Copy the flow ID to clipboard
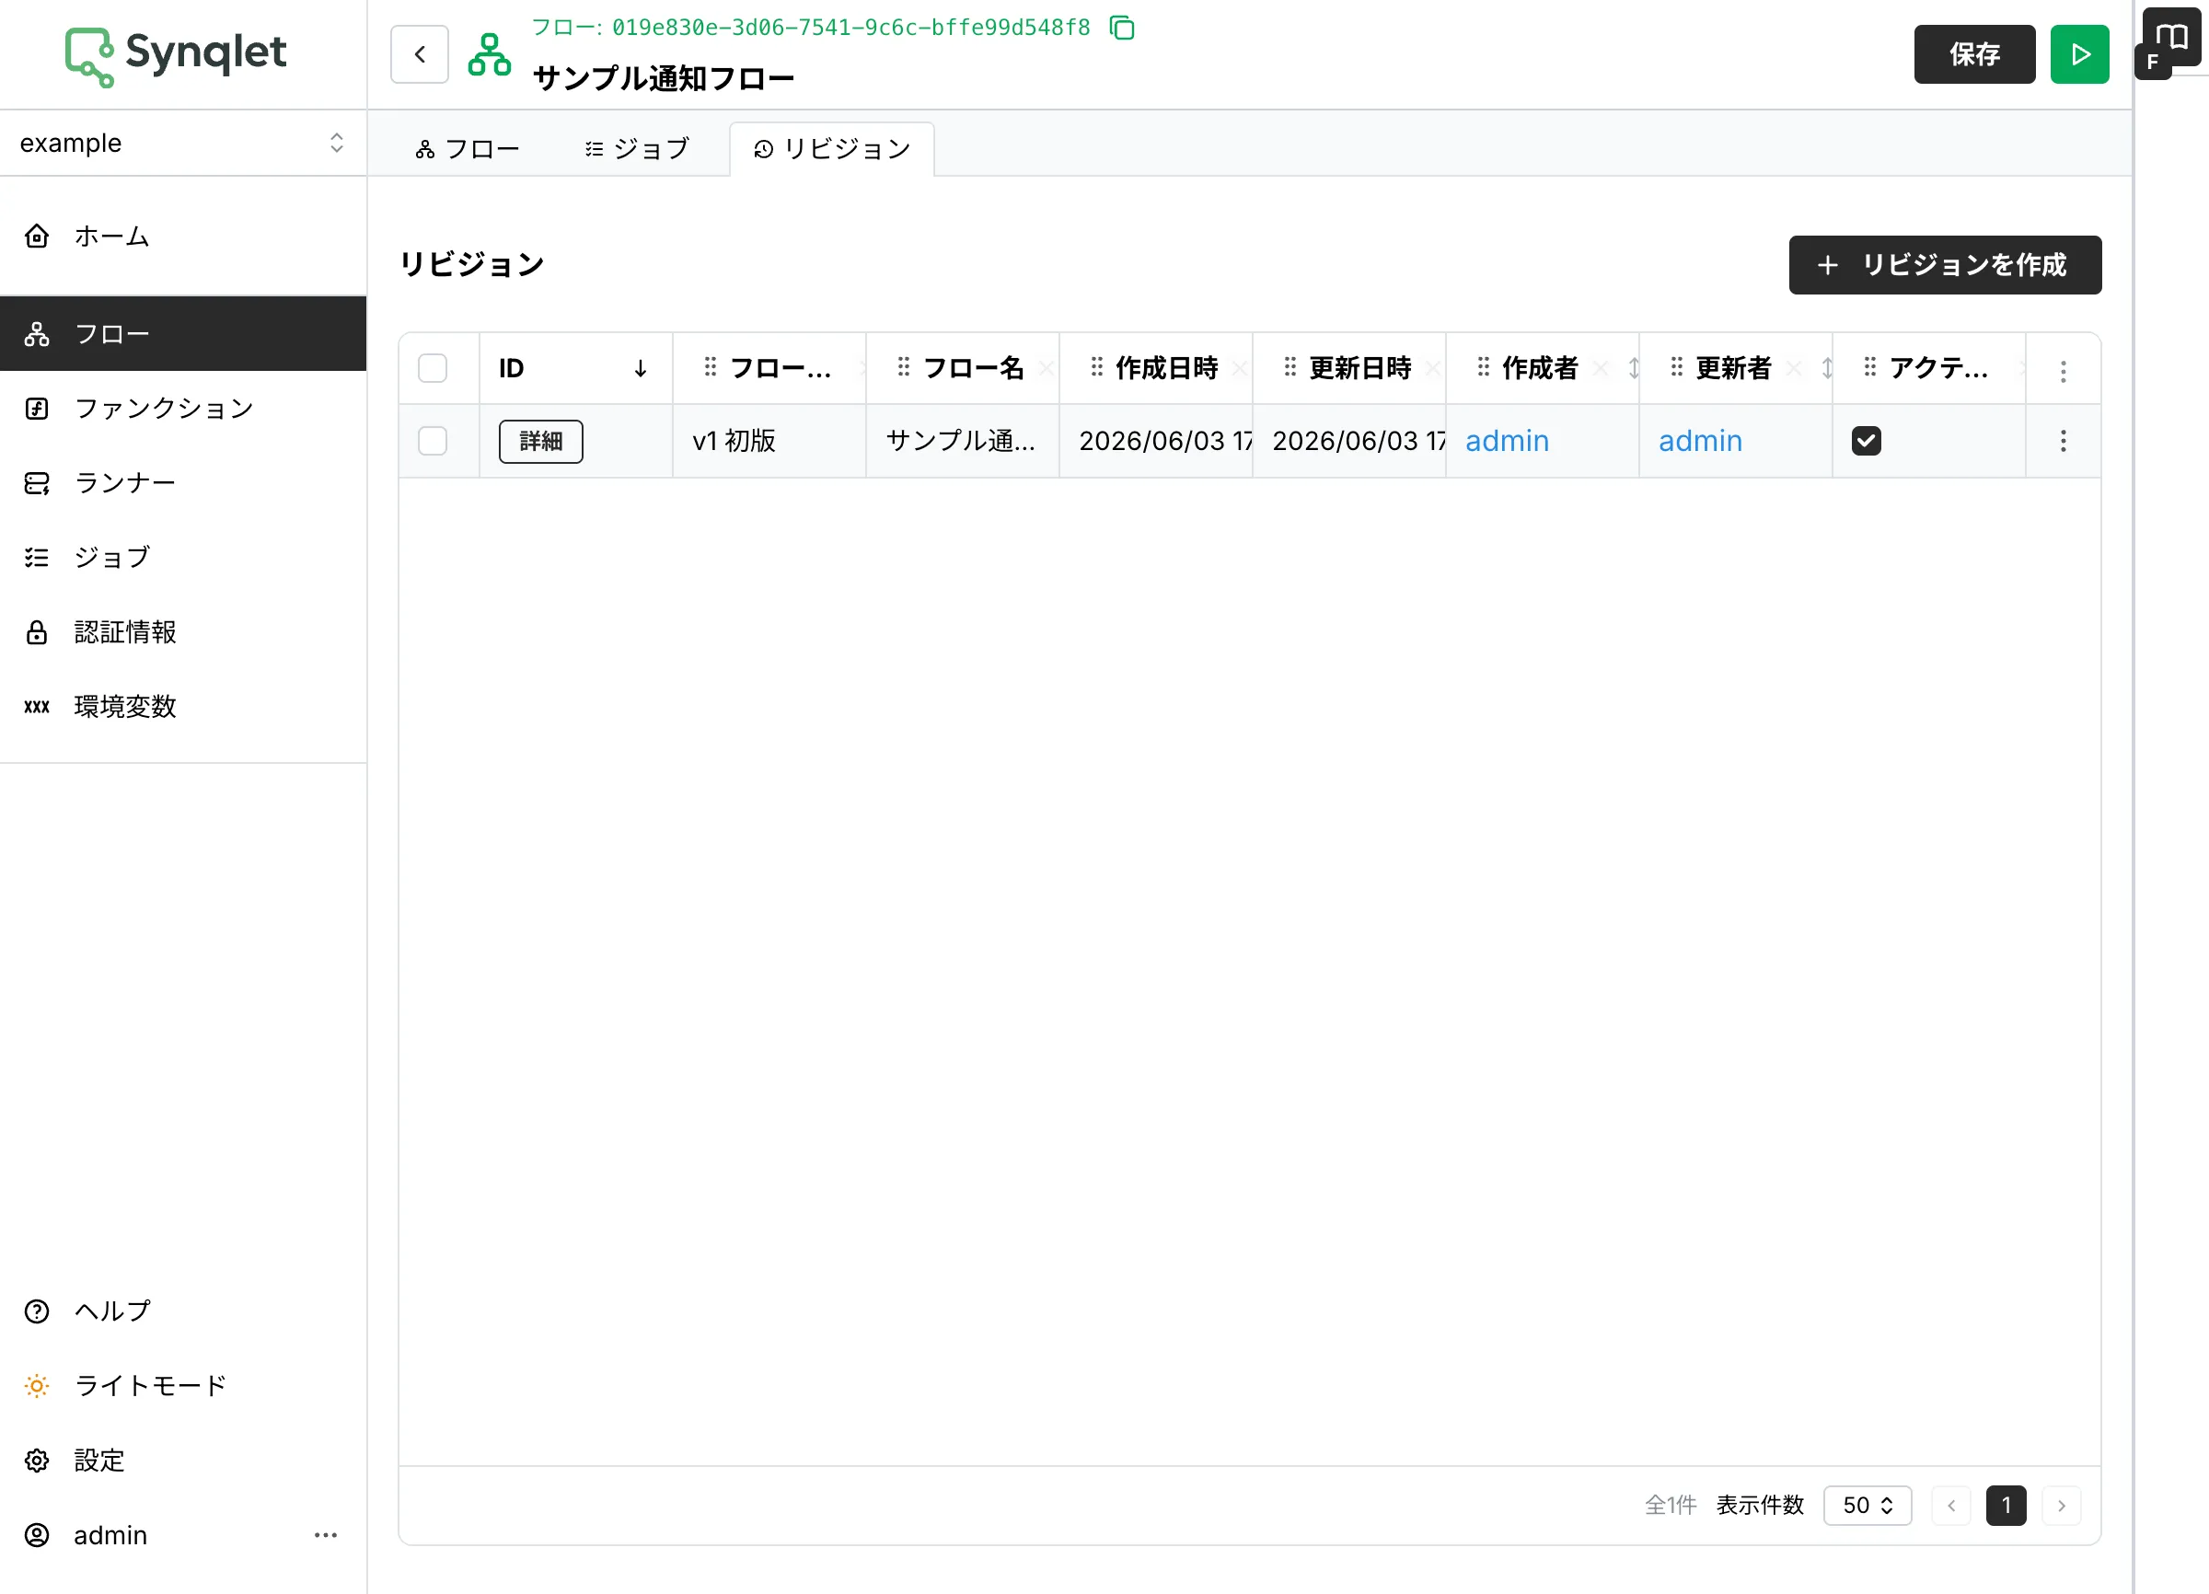Image resolution: width=2209 pixels, height=1594 pixels. pyautogui.click(x=1122, y=28)
